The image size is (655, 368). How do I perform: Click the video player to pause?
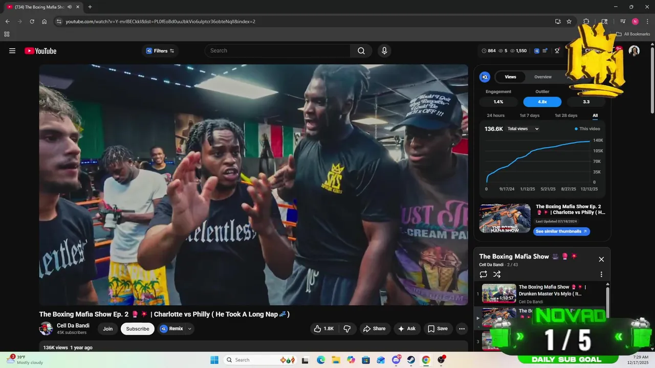click(253, 185)
